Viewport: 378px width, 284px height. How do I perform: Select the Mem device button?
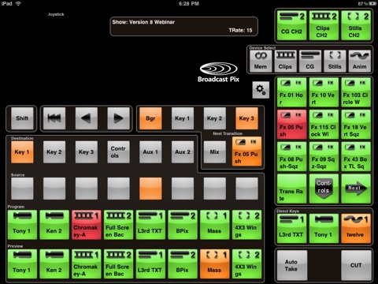261,61
